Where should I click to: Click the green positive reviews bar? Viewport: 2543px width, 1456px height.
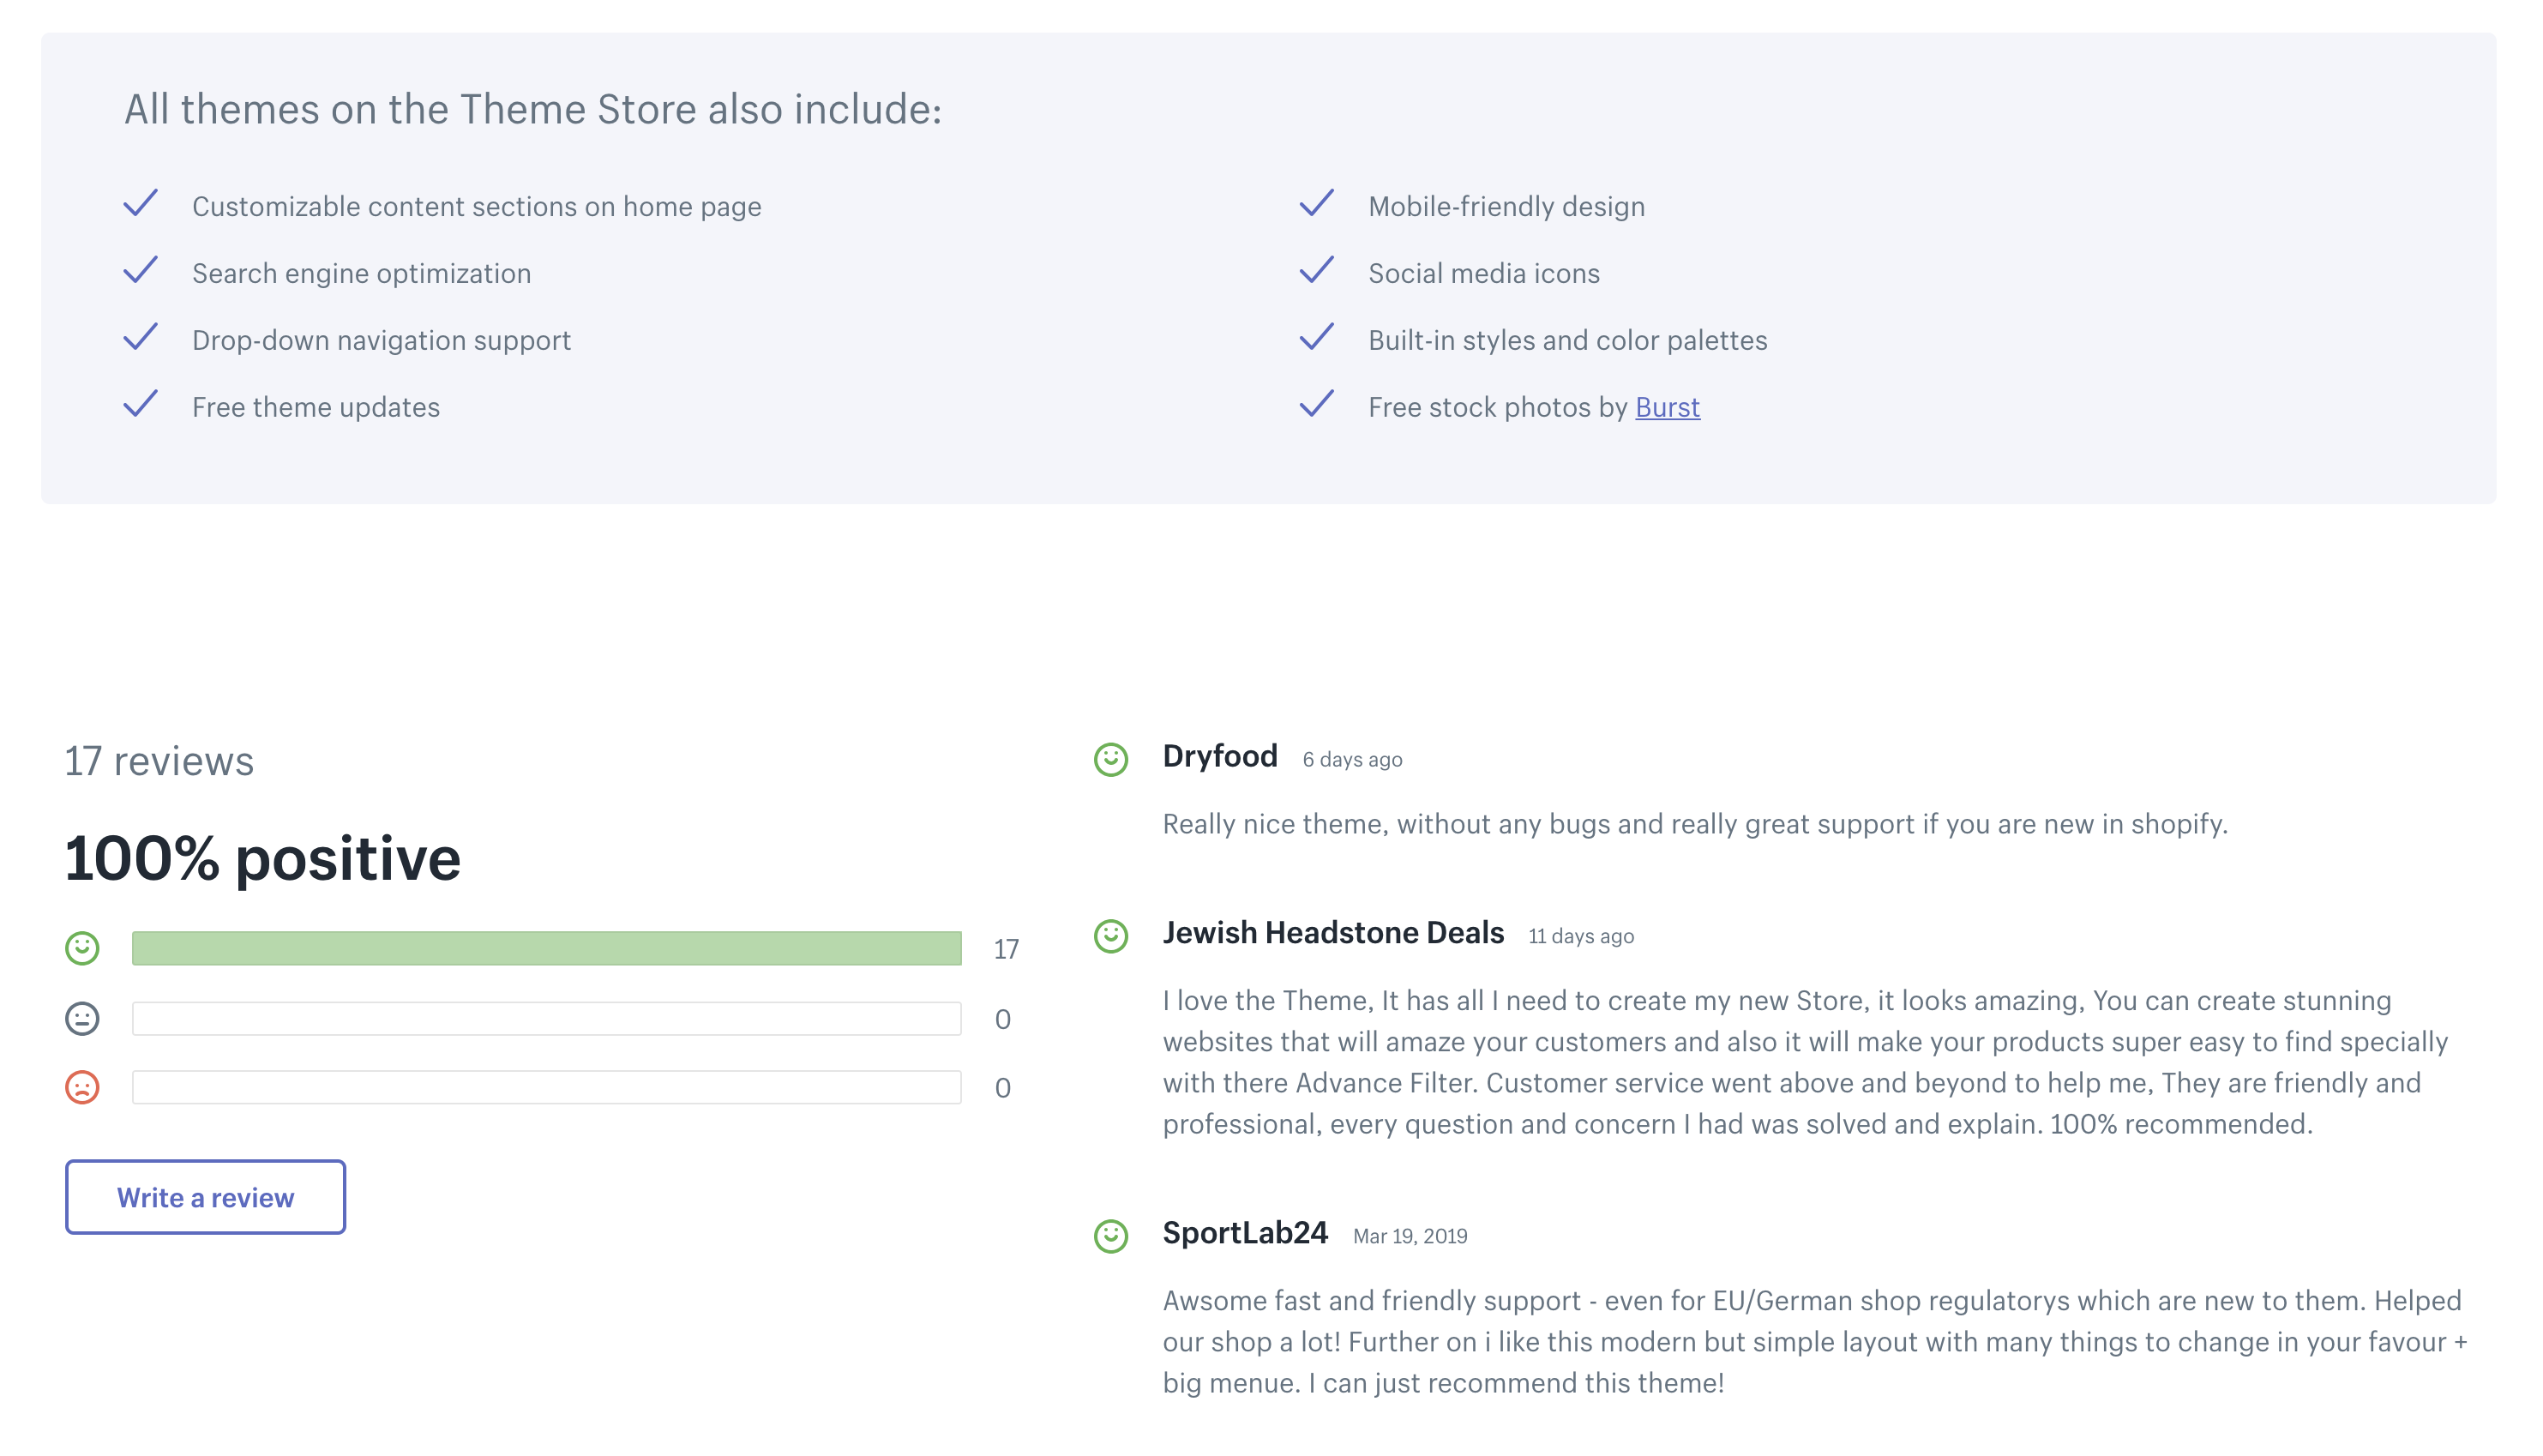546,948
